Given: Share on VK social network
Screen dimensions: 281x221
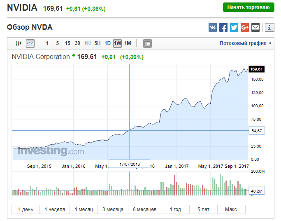Looking at the screenshot, I should point(213,28).
